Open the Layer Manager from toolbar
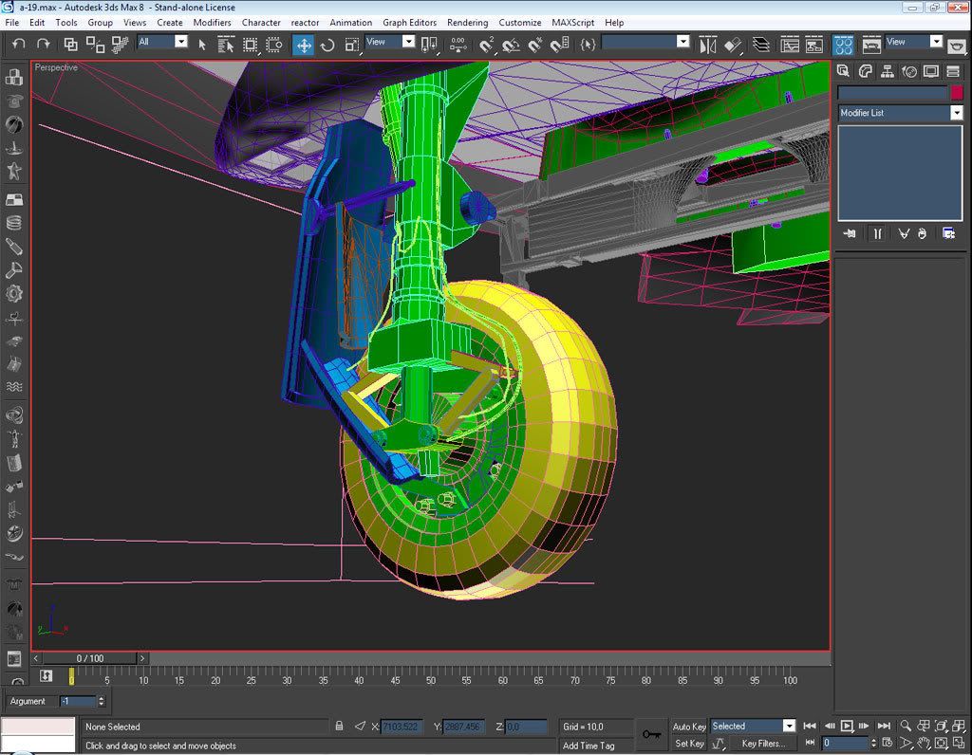972x755 pixels. (x=761, y=44)
